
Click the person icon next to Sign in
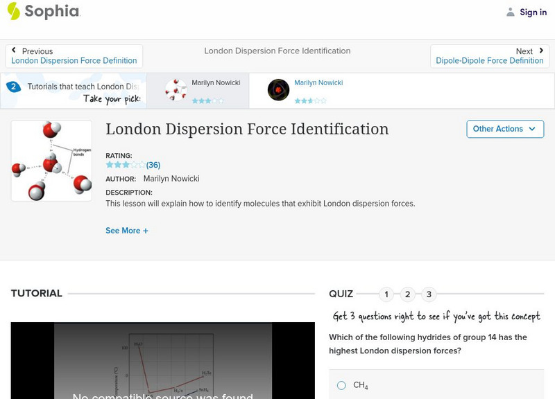(509, 12)
